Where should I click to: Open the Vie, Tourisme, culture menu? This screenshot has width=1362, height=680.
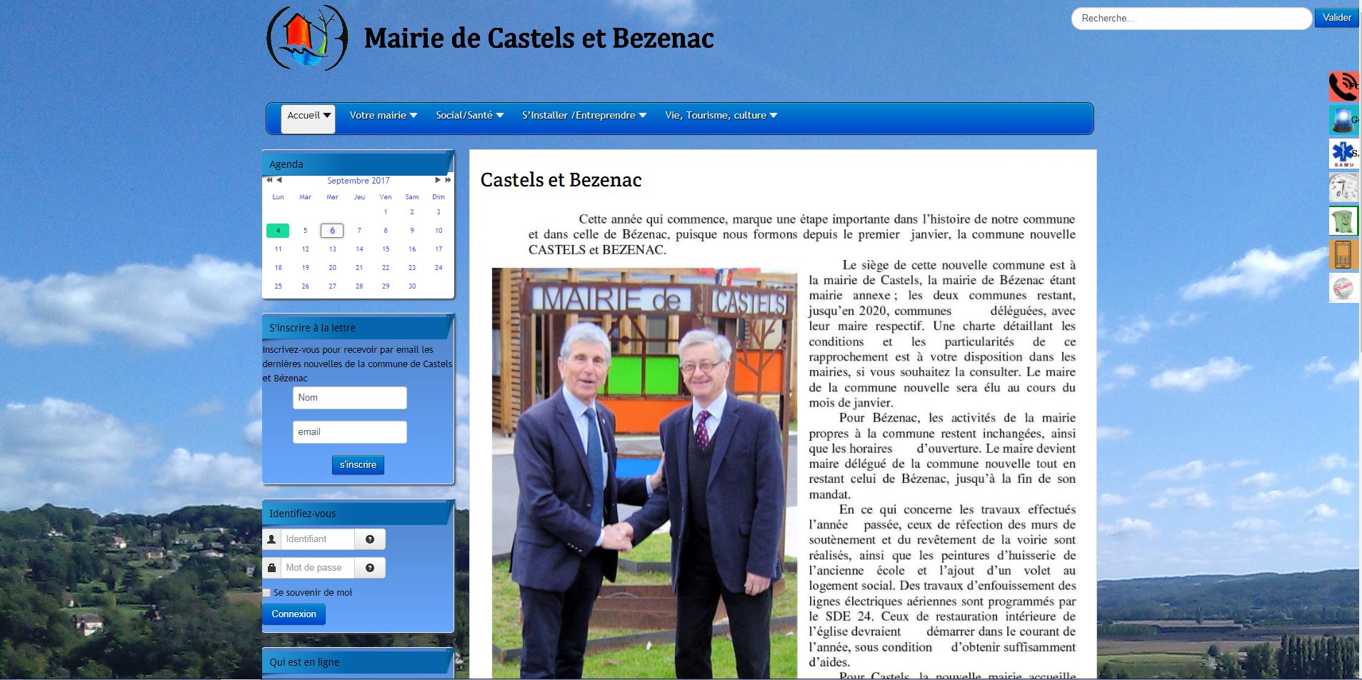click(x=721, y=116)
